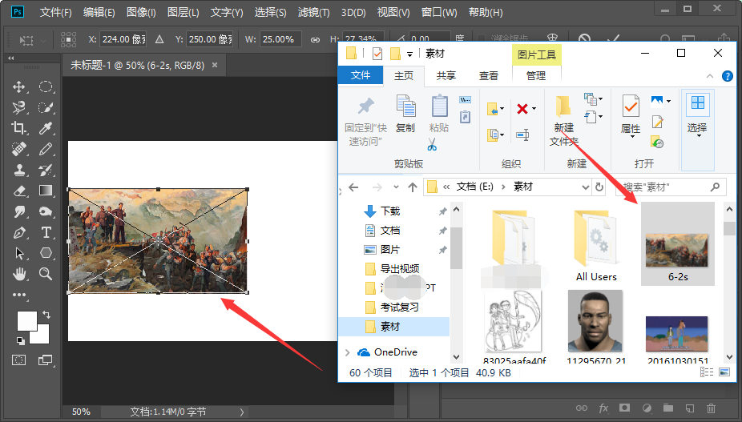Open the customize quick access toolbar dropdown

409,54
